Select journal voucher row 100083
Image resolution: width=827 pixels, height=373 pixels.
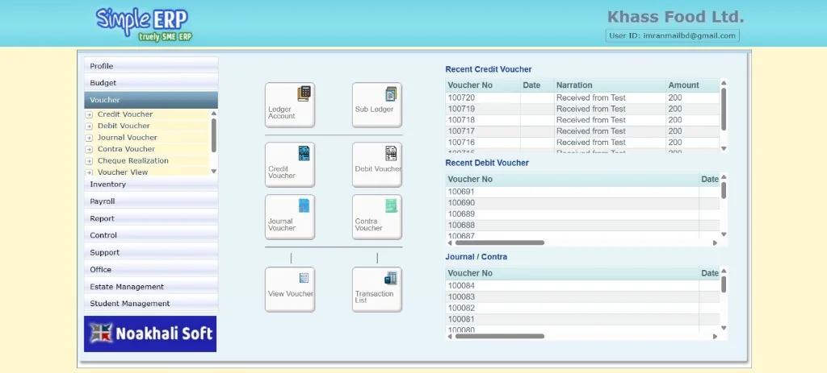point(582,296)
